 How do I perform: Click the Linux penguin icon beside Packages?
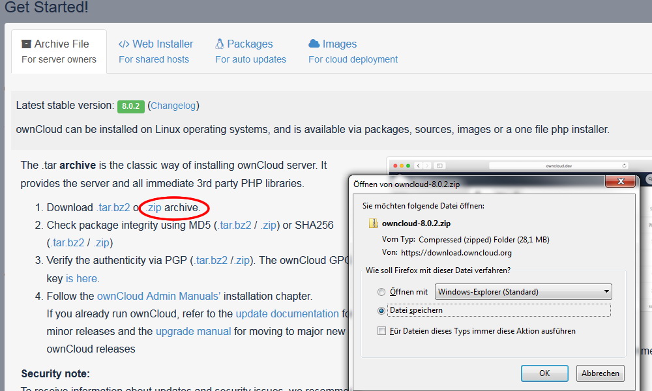click(220, 44)
